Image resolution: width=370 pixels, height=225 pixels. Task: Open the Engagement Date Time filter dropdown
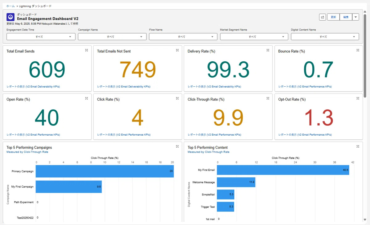coord(41,37)
